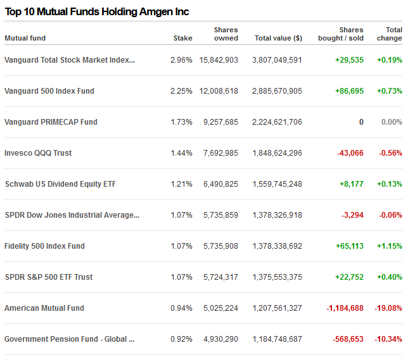Click the Total change column header
The height and width of the screenshot is (362, 408).
click(390, 34)
